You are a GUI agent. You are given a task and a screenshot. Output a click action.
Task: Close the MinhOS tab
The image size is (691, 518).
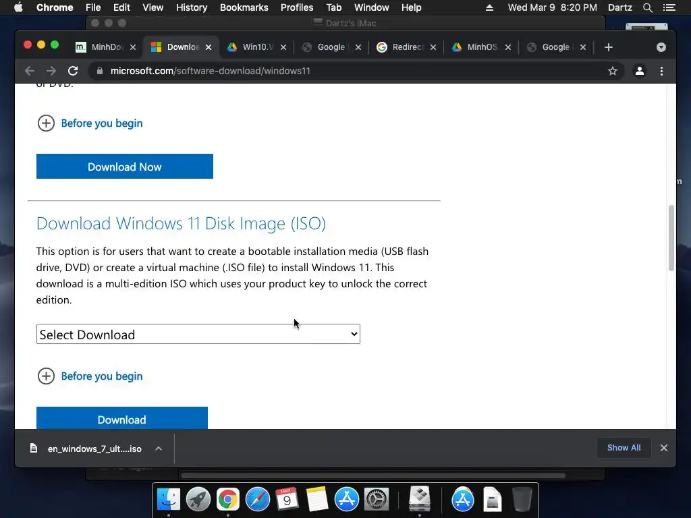508,47
